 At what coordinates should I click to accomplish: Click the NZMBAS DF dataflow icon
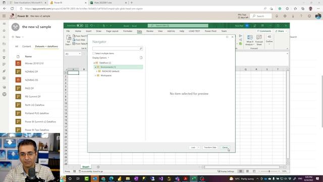coord(18,71)
